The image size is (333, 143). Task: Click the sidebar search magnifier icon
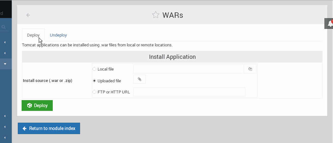[x=3, y=27]
